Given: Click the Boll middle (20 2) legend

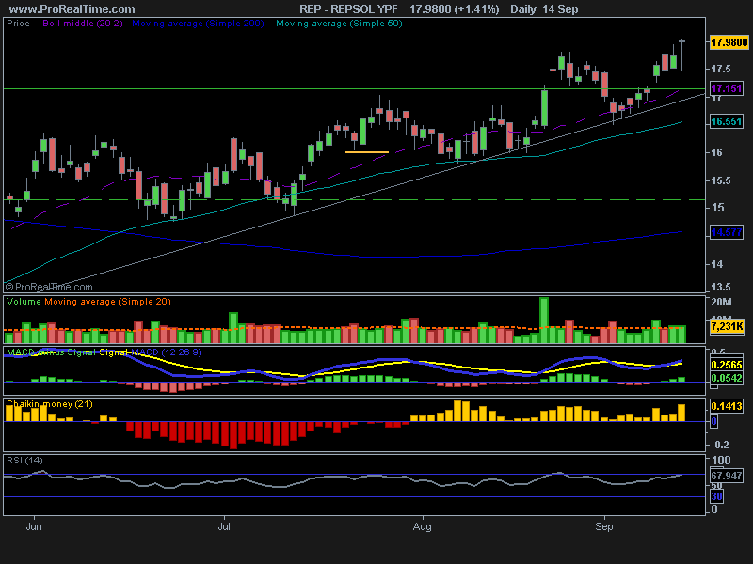Looking at the screenshot, I should click(83, 23).
